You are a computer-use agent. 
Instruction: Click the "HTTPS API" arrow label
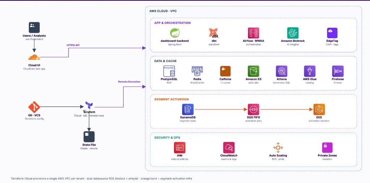point(73,45)
